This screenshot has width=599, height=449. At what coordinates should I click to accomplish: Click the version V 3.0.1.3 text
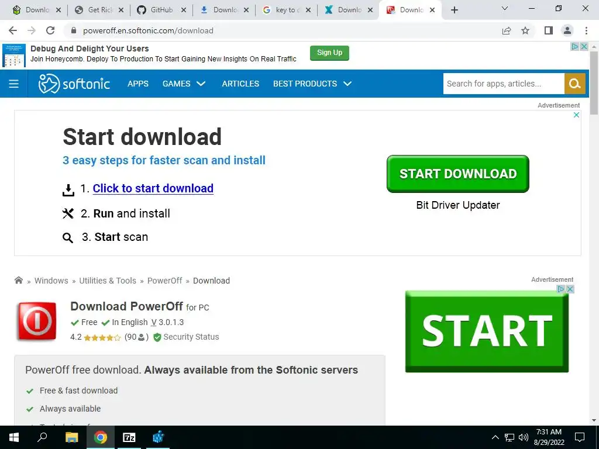tap(167, 322)
